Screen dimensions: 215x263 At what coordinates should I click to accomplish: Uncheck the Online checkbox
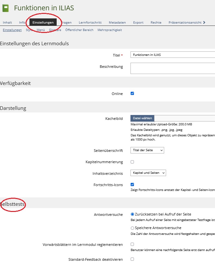coord(132,94)
